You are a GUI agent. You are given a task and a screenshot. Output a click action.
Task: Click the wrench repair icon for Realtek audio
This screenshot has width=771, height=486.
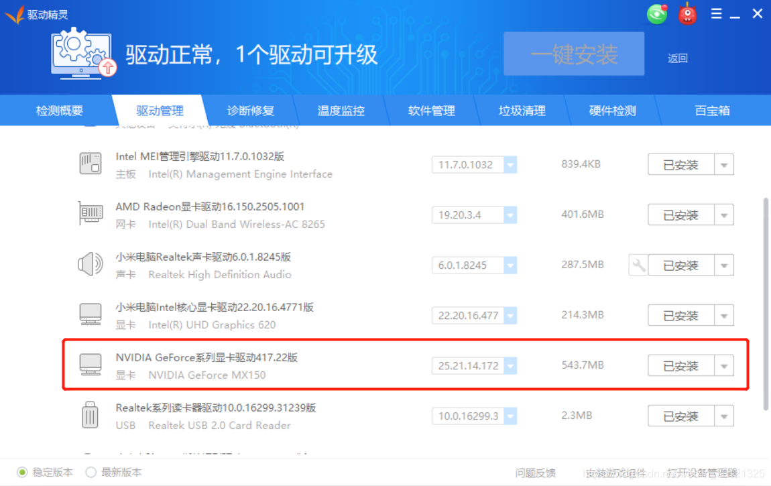click(x=638, y=265)
